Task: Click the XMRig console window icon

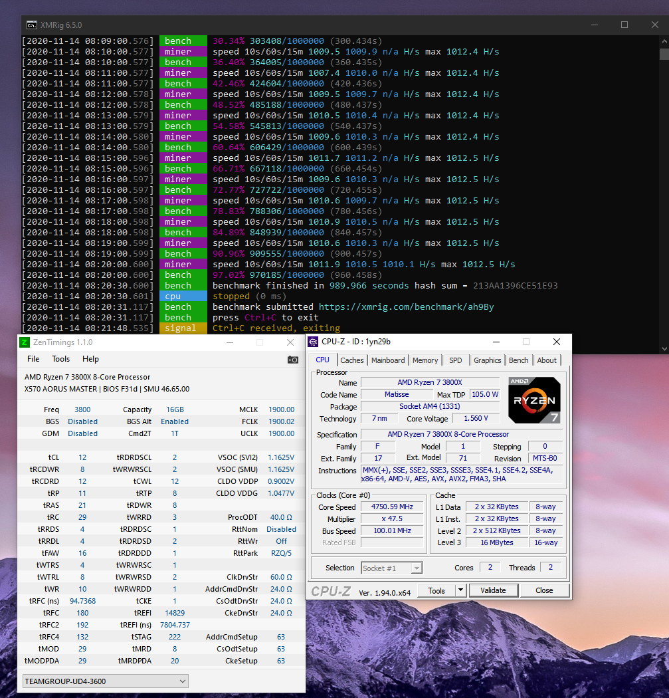Action: tap(32, 25)
